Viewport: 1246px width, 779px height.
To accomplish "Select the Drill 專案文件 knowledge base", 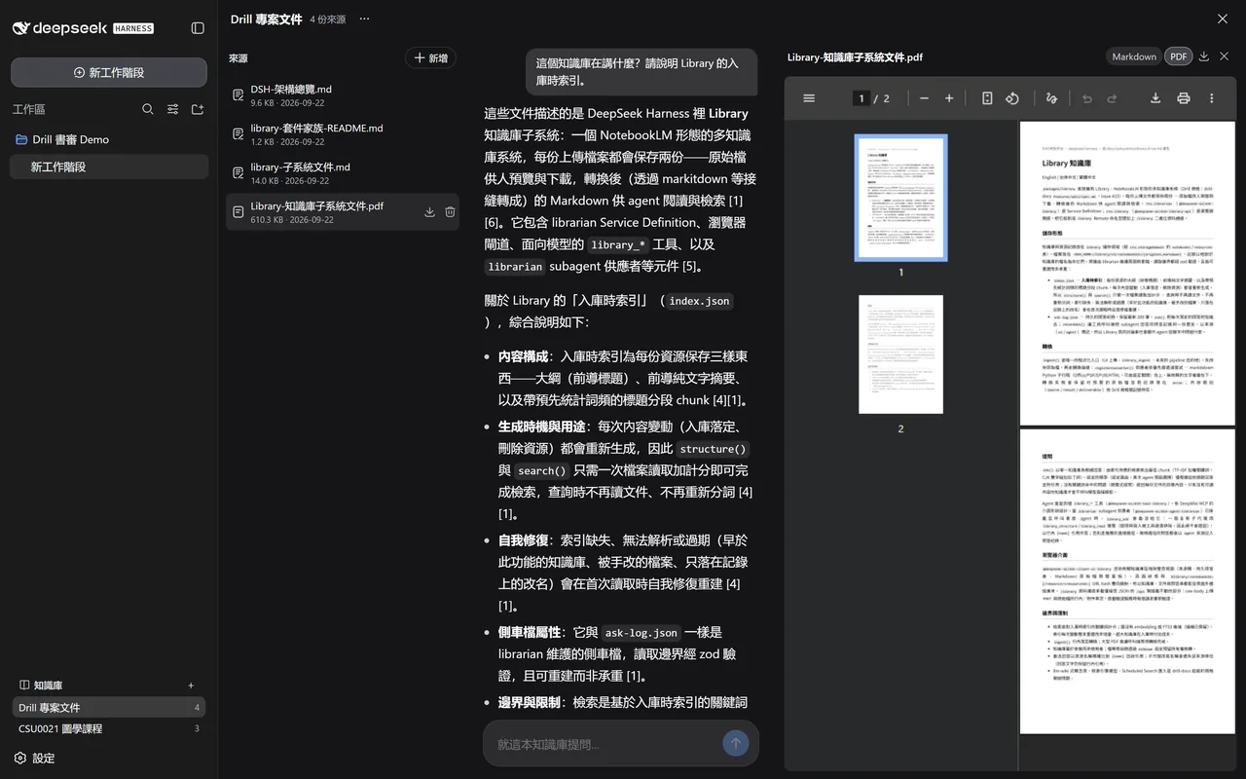I will pyautogui.click(x=109, y=708).
